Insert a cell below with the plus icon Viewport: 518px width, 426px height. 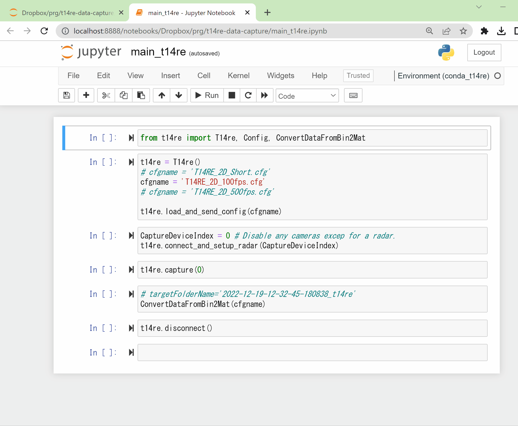coord(86,95)
